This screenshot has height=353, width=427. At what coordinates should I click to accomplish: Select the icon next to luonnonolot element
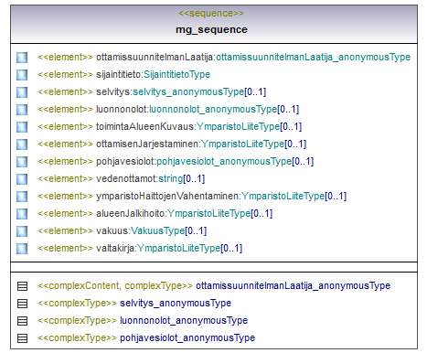[22, 110]
